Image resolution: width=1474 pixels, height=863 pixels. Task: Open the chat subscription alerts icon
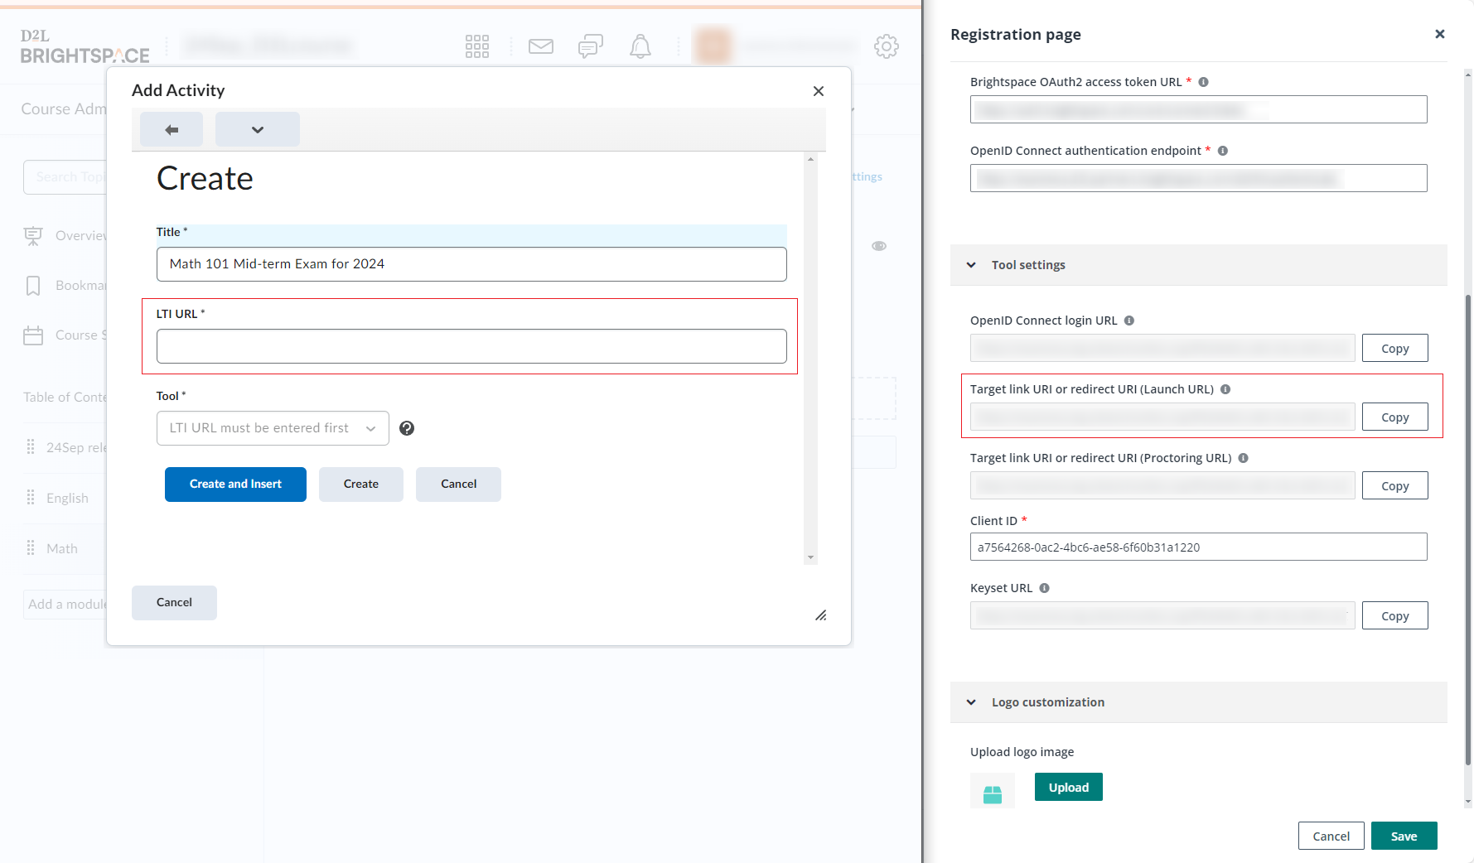[591, 46]
